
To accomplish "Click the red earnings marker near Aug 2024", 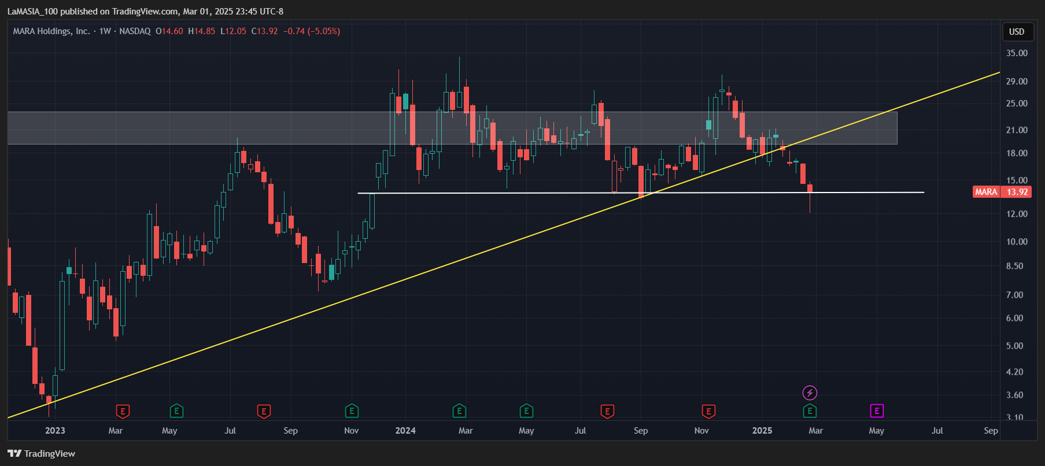I will coord(607,411).
